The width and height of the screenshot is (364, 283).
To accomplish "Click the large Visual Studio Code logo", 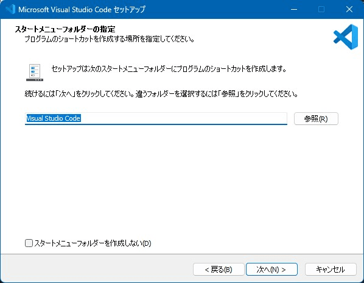I will click(346, 37).
